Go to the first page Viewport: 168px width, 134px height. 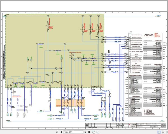pyautogui.click(x=57, y=132)
